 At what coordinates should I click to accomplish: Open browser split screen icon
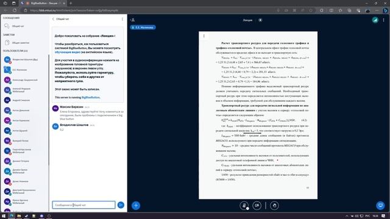331,10
